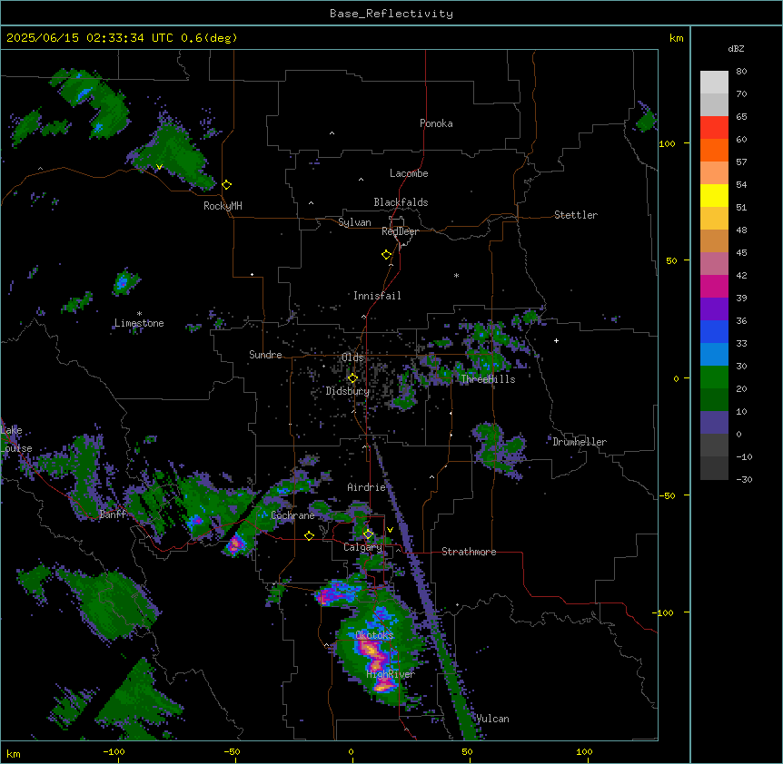Click the dBZ legend heading
Screen dimensions: 783x764
(x=736, y=48)
